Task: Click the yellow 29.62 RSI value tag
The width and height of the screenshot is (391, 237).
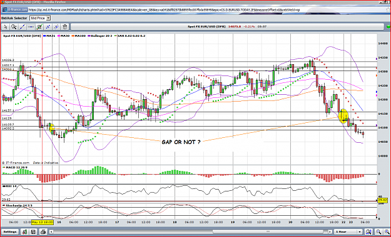Action: click(382, 200)
